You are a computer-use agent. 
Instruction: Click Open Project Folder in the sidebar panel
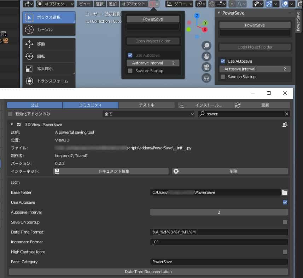pyautogui.click(x=255, y=47)
